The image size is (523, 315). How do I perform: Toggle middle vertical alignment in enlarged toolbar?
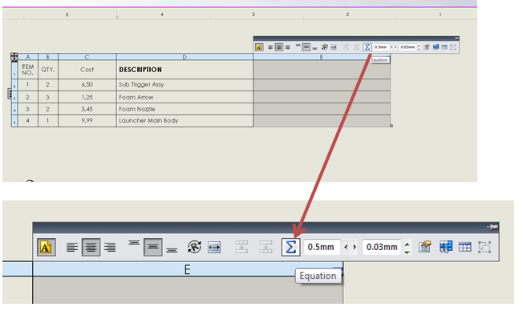(x=152, y=247)
